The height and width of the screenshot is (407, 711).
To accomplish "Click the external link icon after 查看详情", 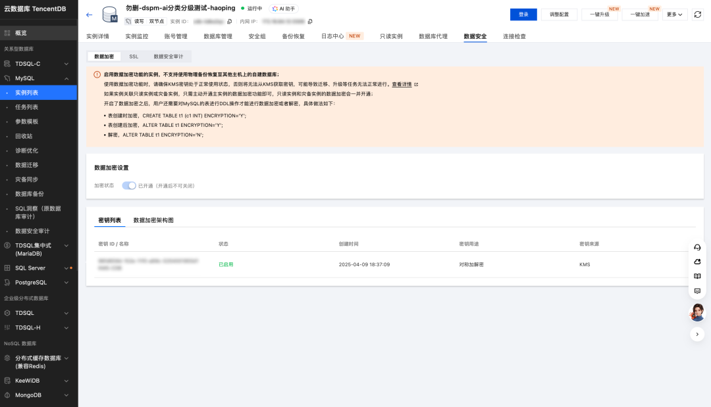I will tap(416, 84).
